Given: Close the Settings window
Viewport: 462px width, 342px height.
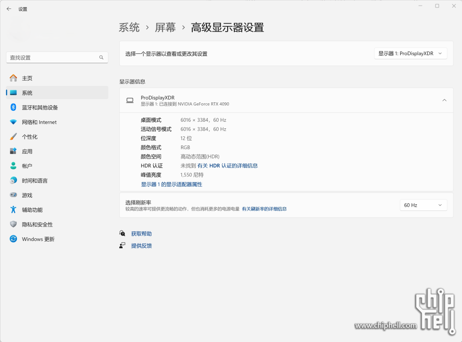Looking at the screenshot, I should pos(454,6).
